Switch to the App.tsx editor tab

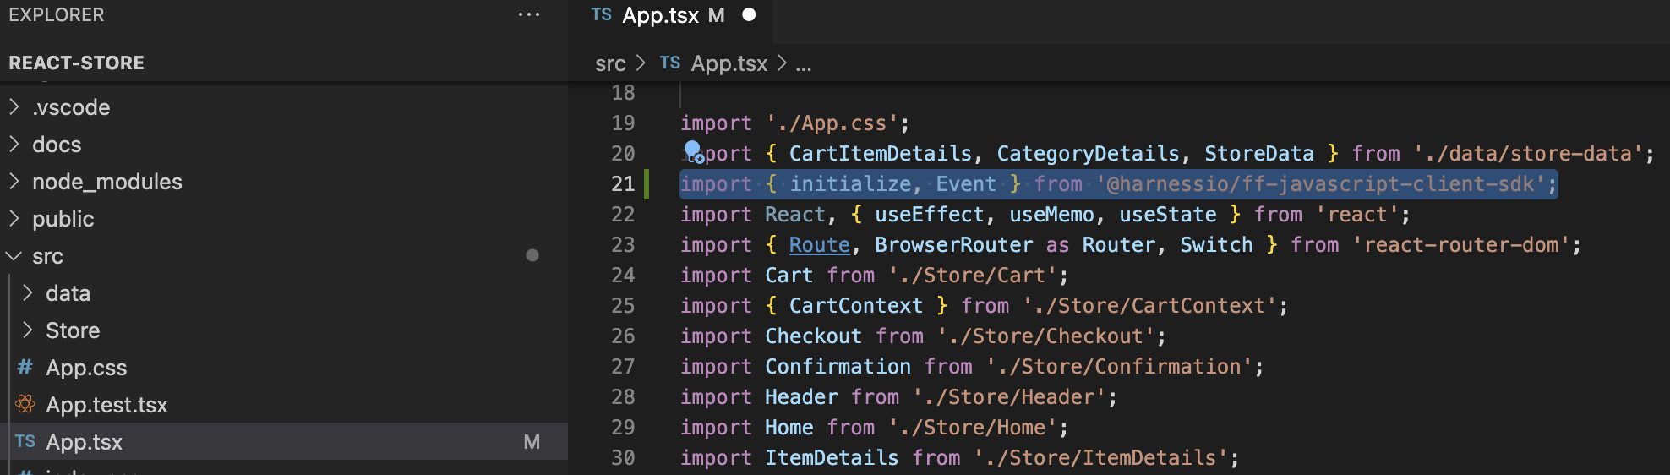660,15
